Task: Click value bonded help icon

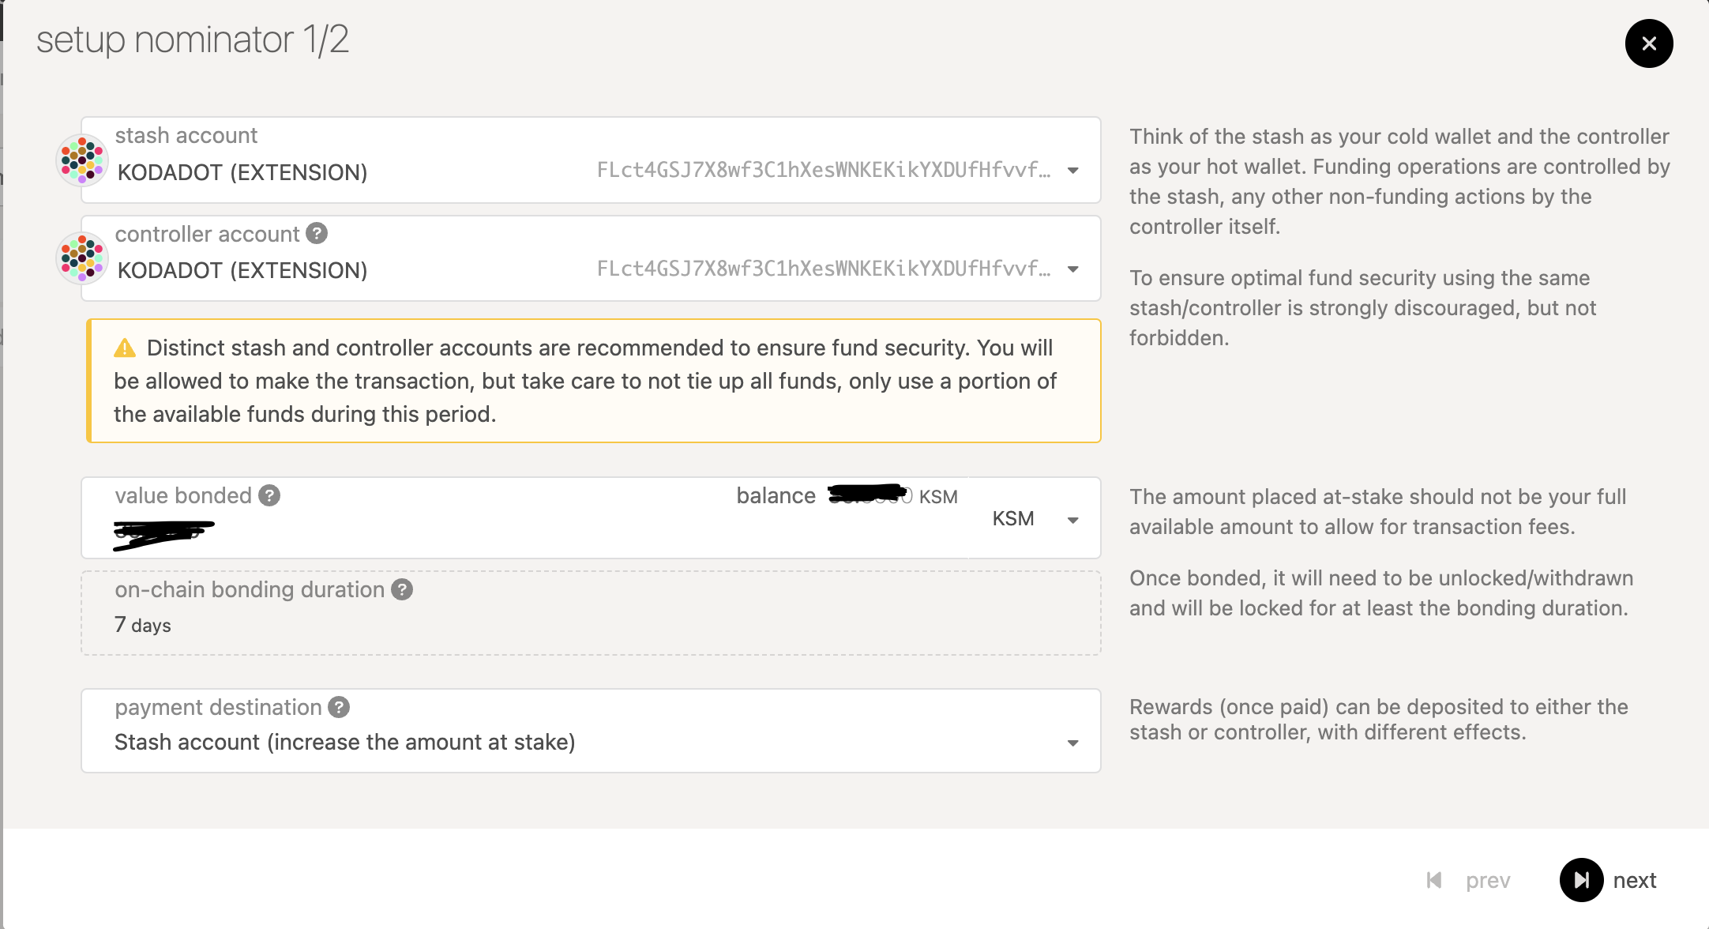Action: click(269, 496)
